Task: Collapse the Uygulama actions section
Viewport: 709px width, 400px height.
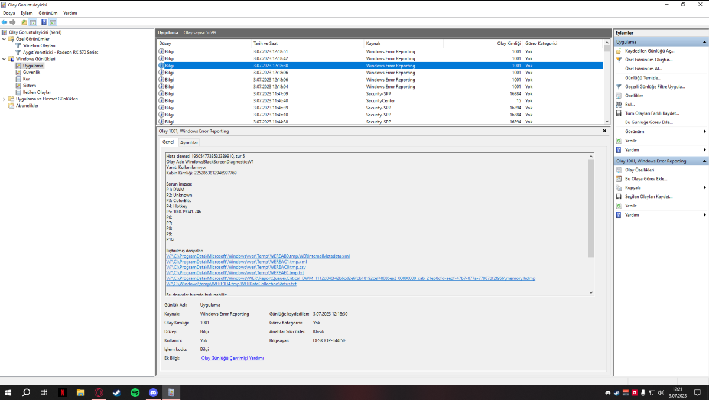Action: click(x=704, y=43)
